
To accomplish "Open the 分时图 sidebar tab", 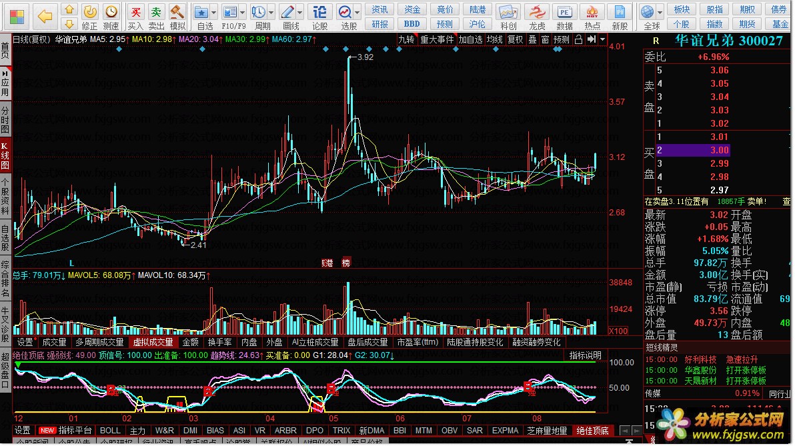I will (5, 120).
